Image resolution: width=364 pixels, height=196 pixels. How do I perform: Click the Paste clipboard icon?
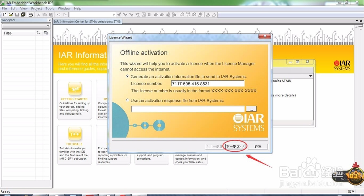point(51,15)
